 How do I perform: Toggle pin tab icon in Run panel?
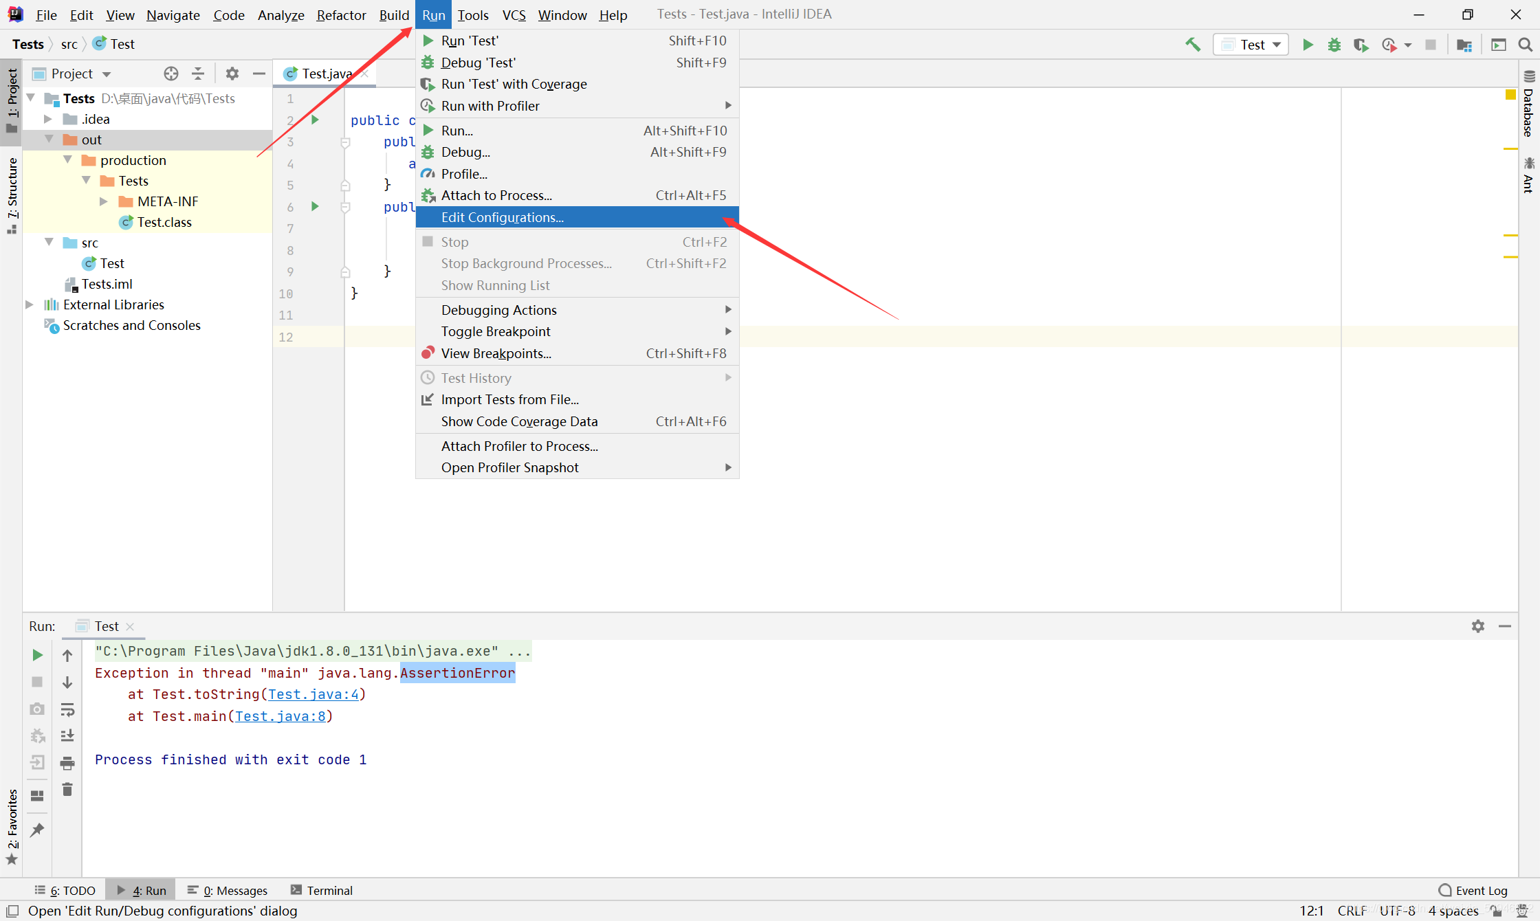37,830
